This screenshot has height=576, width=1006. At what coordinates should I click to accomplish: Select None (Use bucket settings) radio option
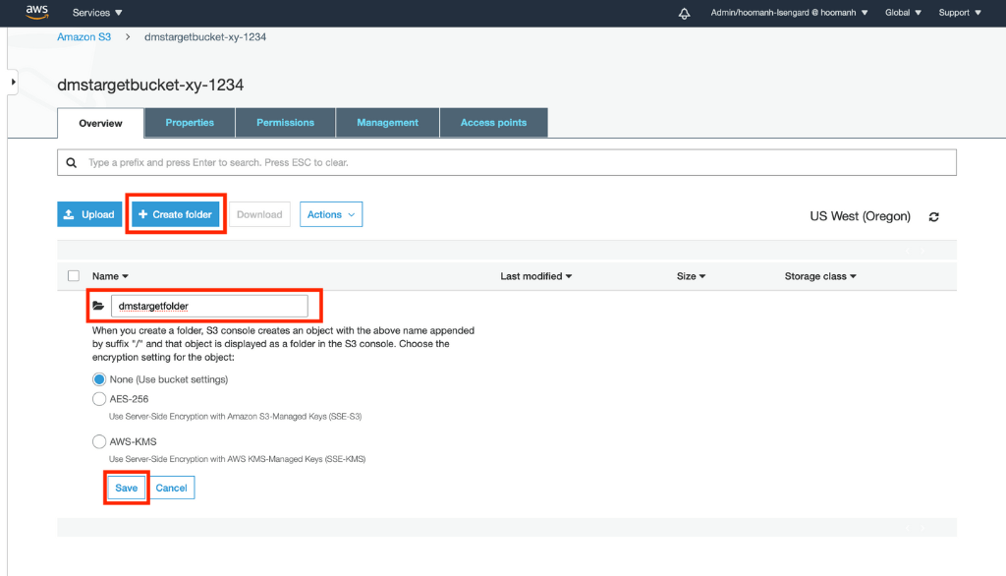click(x=98, y=379)
